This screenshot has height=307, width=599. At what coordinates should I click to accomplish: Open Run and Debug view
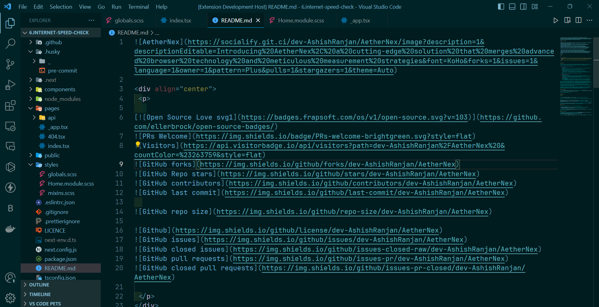(x=10, y=85)
